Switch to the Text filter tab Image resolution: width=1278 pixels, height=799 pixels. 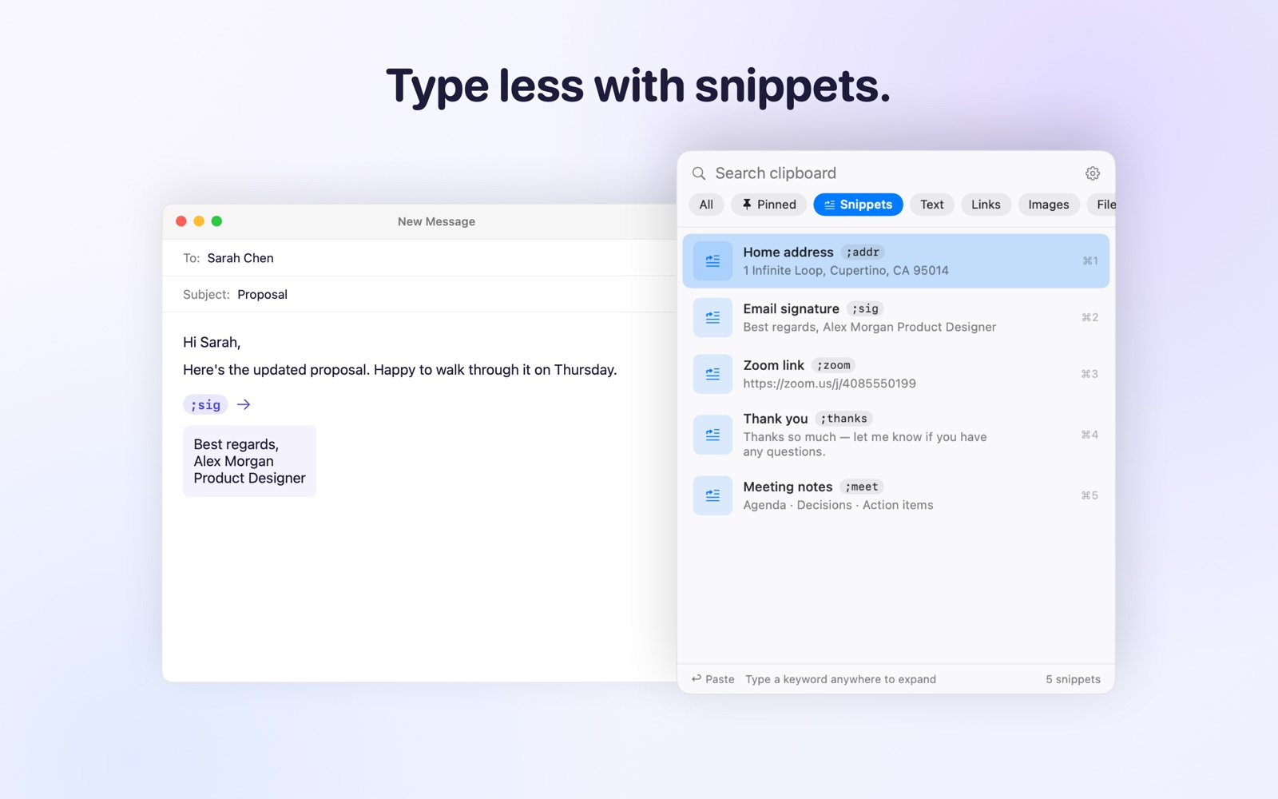pos(932,205)
